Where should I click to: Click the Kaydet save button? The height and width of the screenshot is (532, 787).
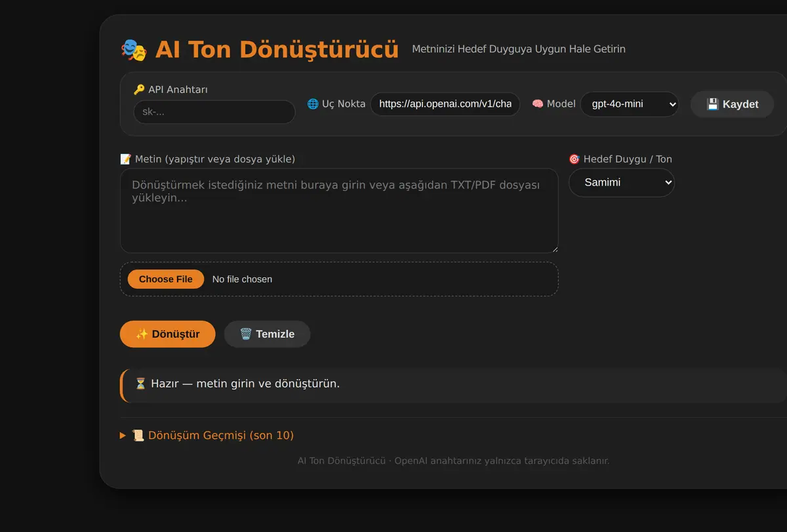tap(733, 104)
